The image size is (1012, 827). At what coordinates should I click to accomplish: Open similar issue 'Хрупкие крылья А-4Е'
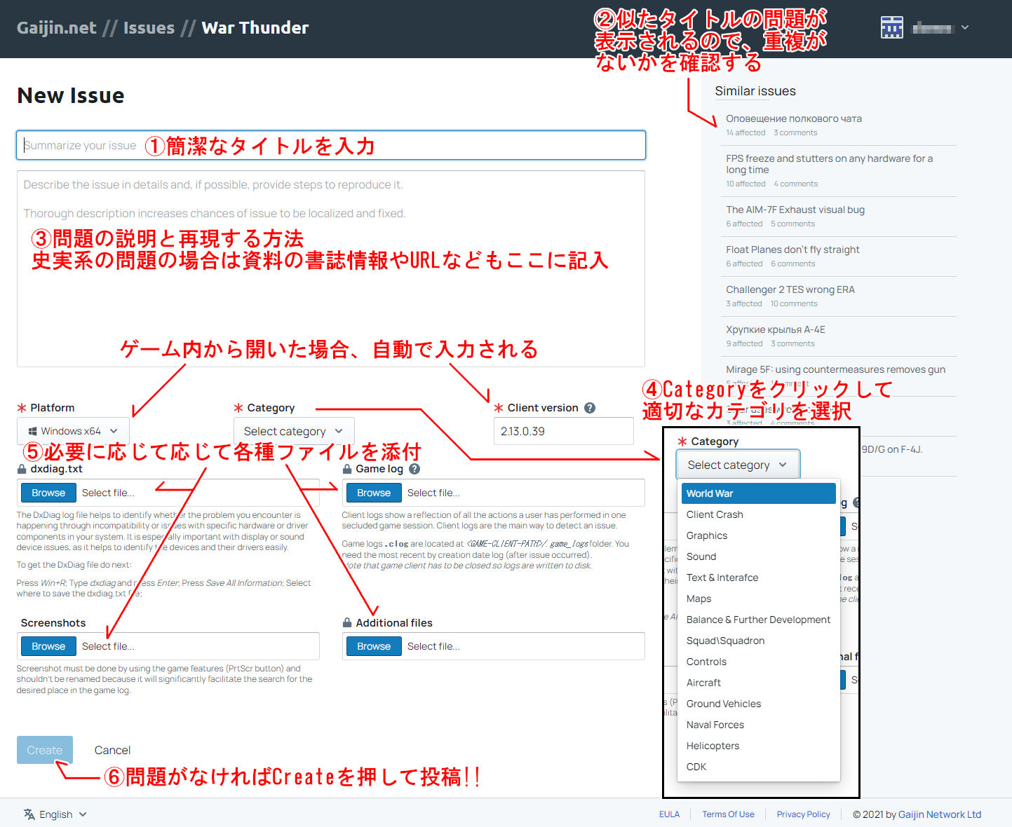[x=776, y=329]
